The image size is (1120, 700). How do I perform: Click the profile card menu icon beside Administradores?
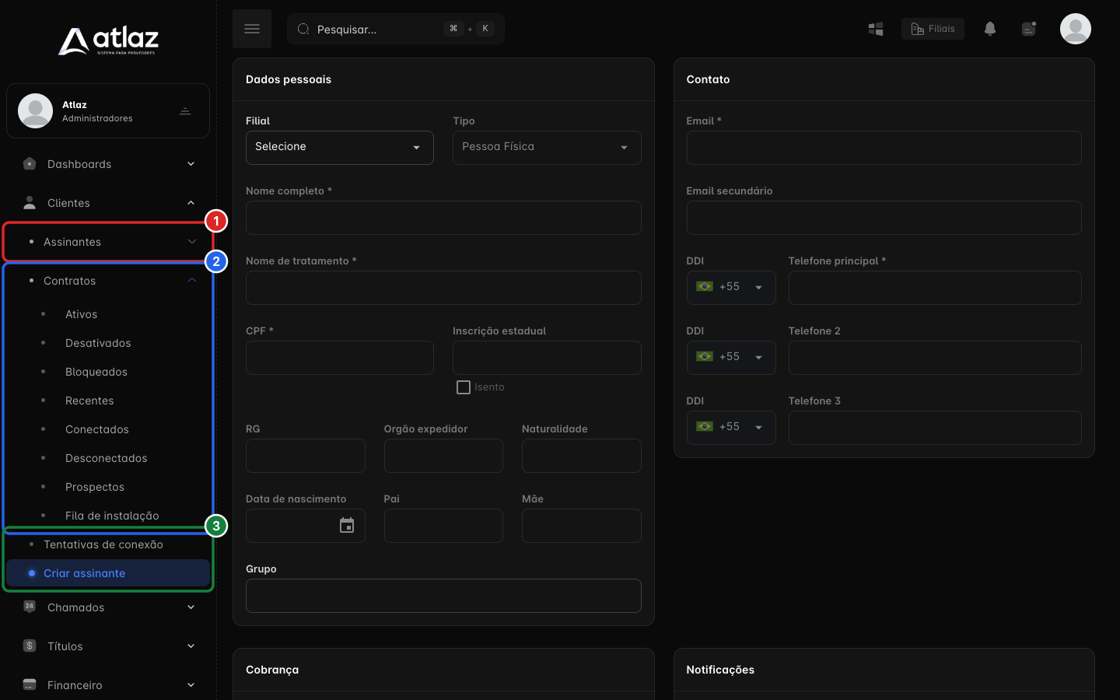tap(185, 111)
